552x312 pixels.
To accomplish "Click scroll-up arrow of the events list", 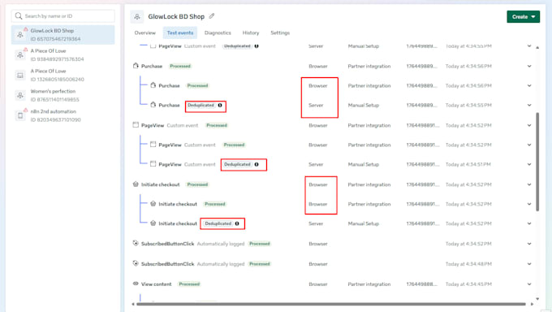I will (537, 47).
